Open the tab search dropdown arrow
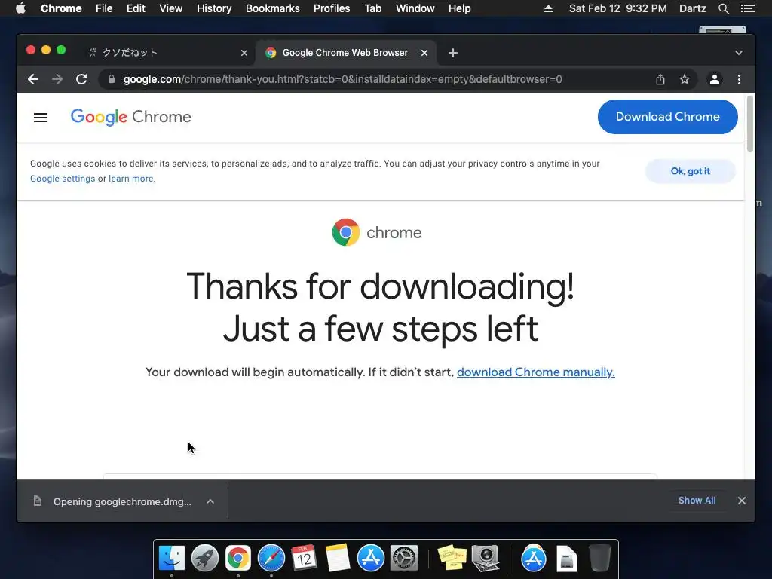772x579 pixels. 739,53
